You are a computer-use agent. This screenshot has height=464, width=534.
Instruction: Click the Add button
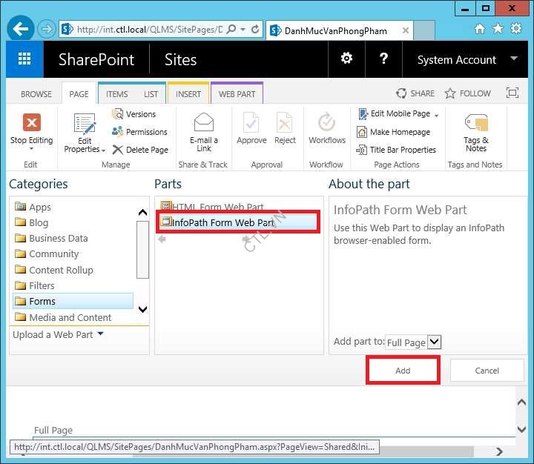403,370
